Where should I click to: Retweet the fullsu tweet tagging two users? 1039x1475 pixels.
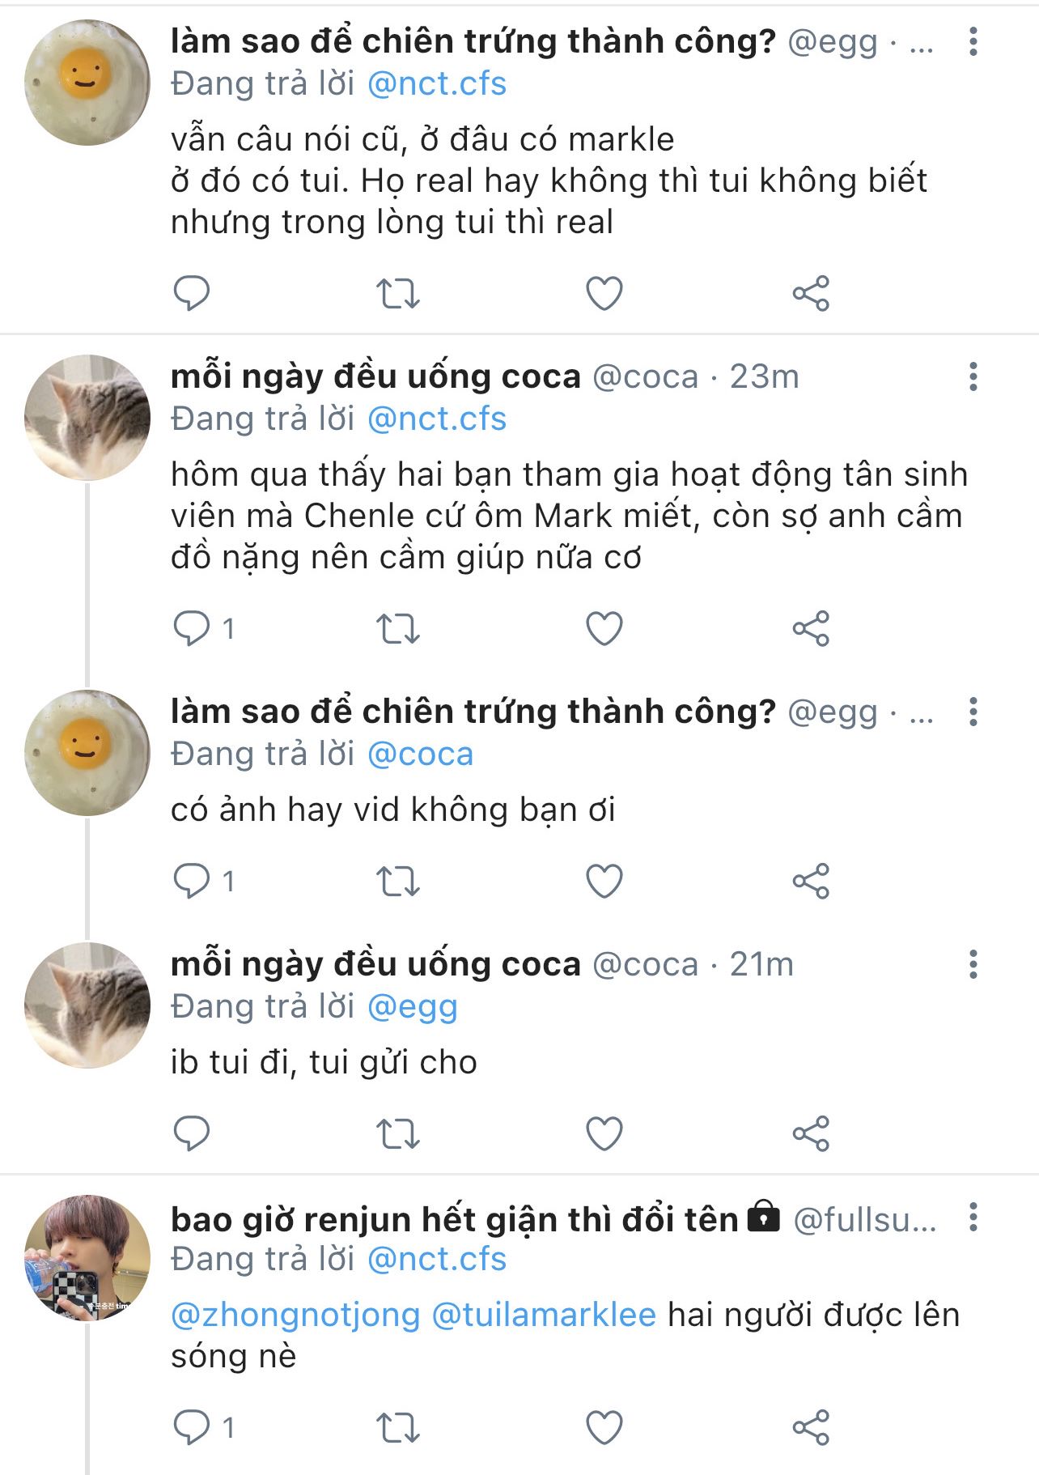397,1427
